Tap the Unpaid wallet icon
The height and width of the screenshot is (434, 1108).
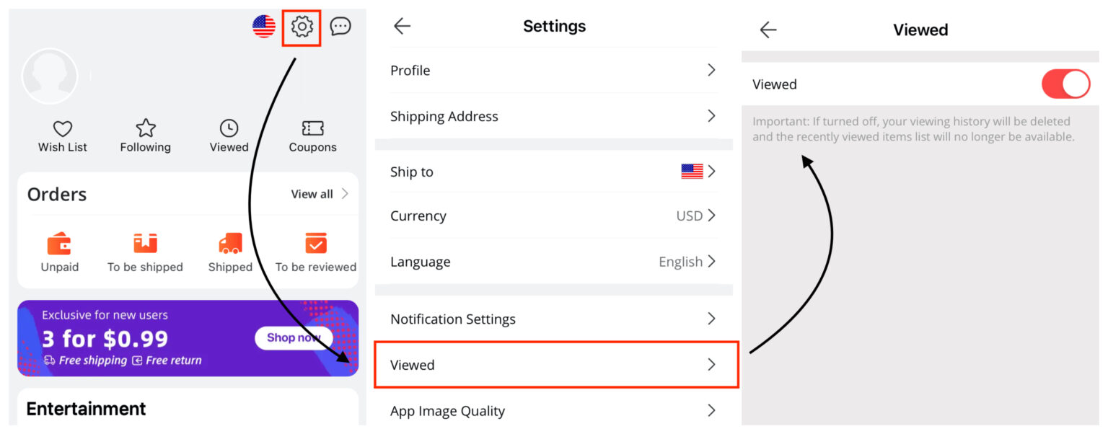point(58,243)
